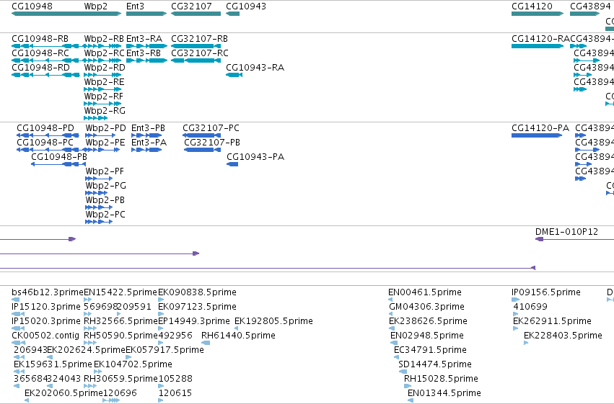Image resolution: width=614 pixels, height=404 pixels.
Task: Select the Wbp2-PE protein label
Action: coord(105,143)
